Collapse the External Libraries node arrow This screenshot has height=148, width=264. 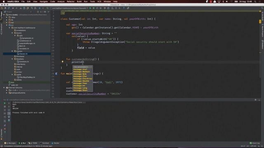4,88
